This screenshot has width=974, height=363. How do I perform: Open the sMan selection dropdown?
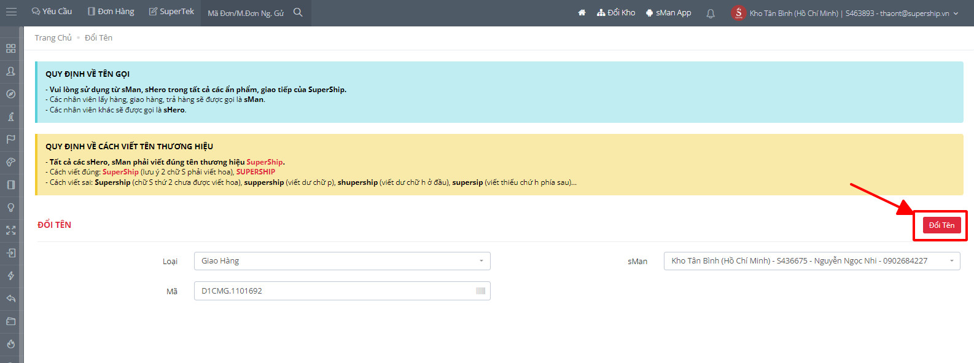coord(812,261)
